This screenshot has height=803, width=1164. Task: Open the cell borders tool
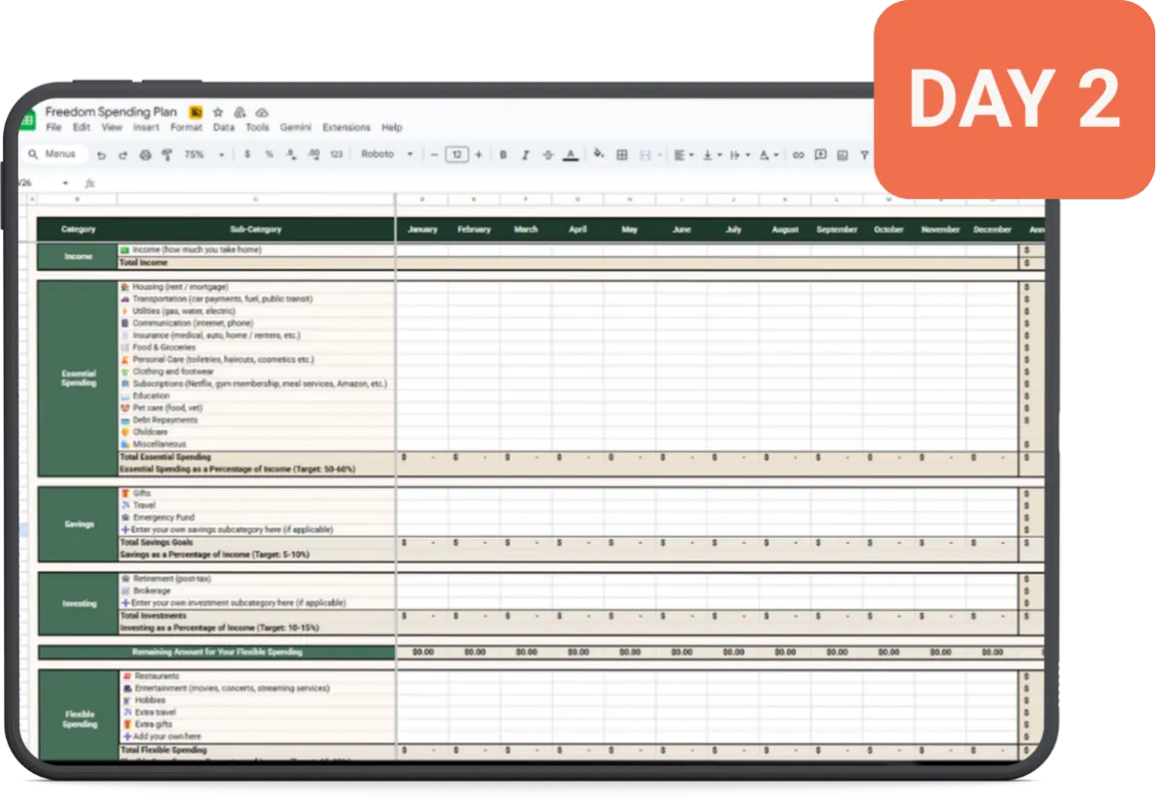point(622,154)
